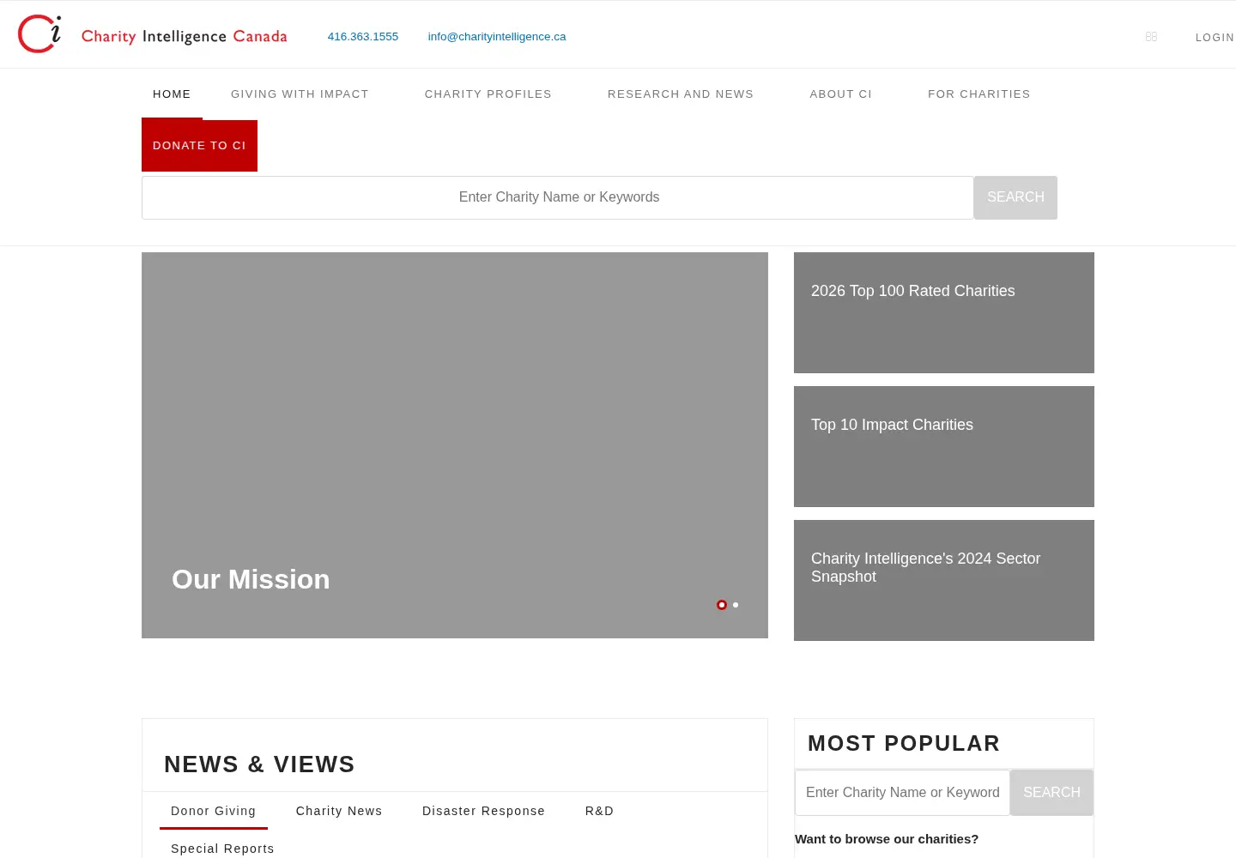Click the Our Mission slide heading
1236x858 pixels.
click(x=251, y=579)
